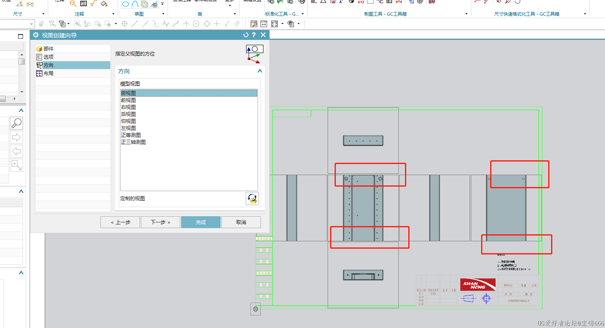Image resolution: width=605 pixels, height=328 pixels.
Task: Click the wizard settings gear icon in title
Action: pyautogui.click(x=36, y=35)
